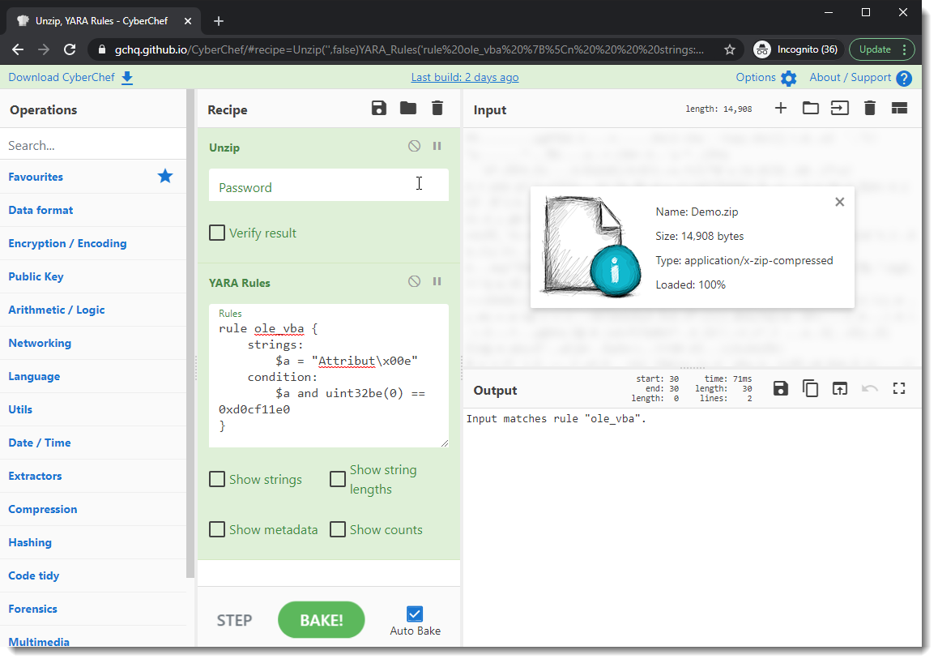The width and height of the screenshot is (938, 663).
Task: Turn off the Auto Bake checkbox
Action: tap(415, 614)
